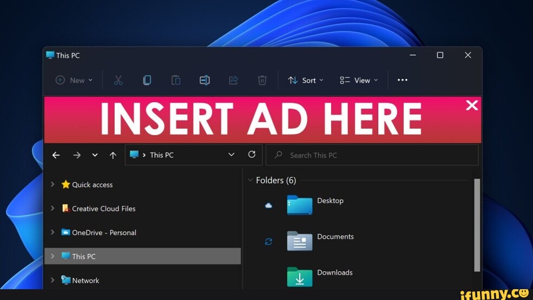
Task: Click the Delete trash can icon
Action: 262,81
